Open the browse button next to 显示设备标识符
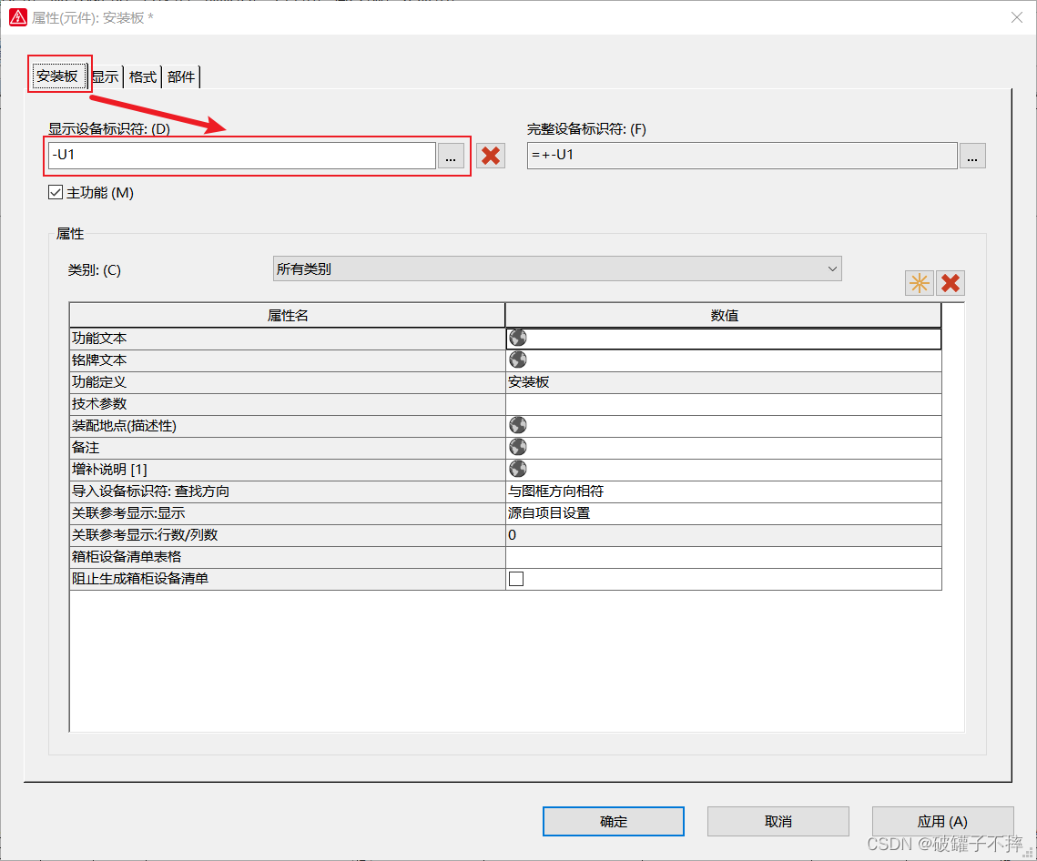Image resolution: width=1037 pixels, height=861 pixels. pos(451,156)
